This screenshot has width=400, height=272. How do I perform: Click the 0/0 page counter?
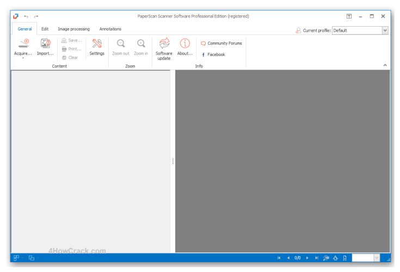coord(298,258)
